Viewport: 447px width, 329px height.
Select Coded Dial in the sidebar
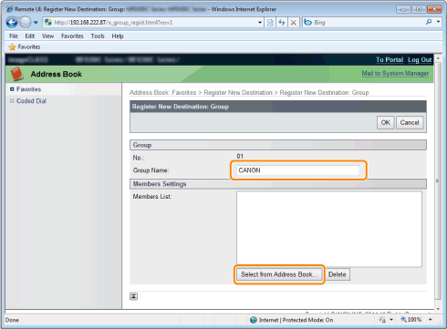(31, 101)
